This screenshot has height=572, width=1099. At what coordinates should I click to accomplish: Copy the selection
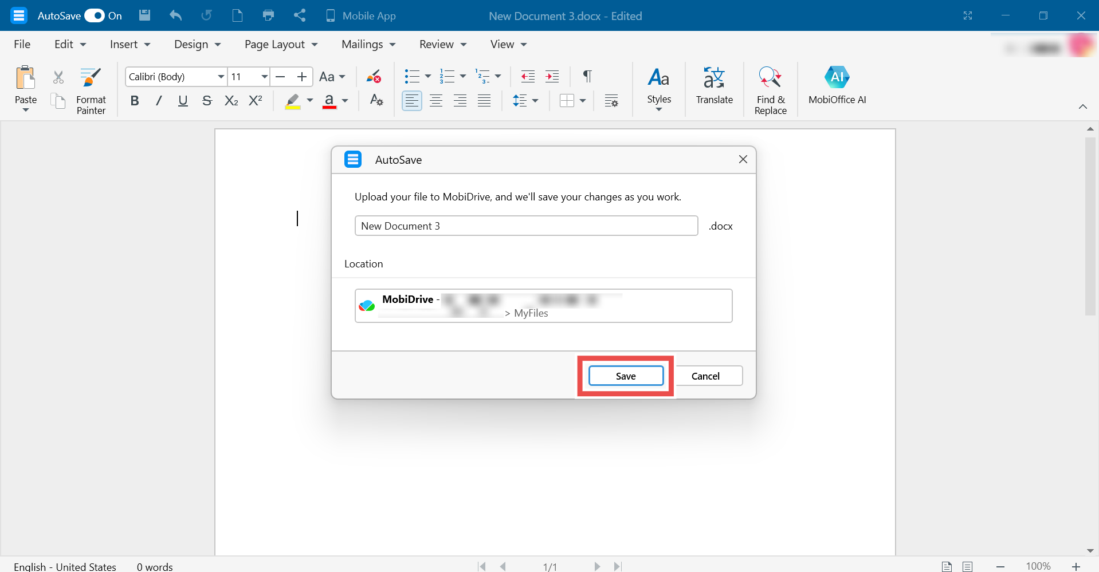click(x=58, y=101)
